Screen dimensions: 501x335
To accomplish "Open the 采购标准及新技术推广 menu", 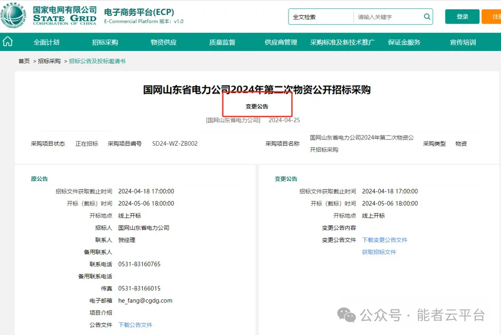I will click(x=342, y=42).
